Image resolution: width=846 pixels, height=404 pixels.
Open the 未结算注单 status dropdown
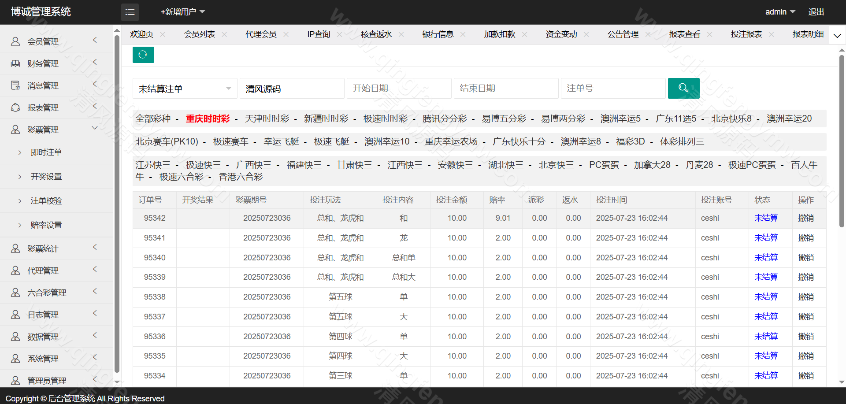point(185,89)
